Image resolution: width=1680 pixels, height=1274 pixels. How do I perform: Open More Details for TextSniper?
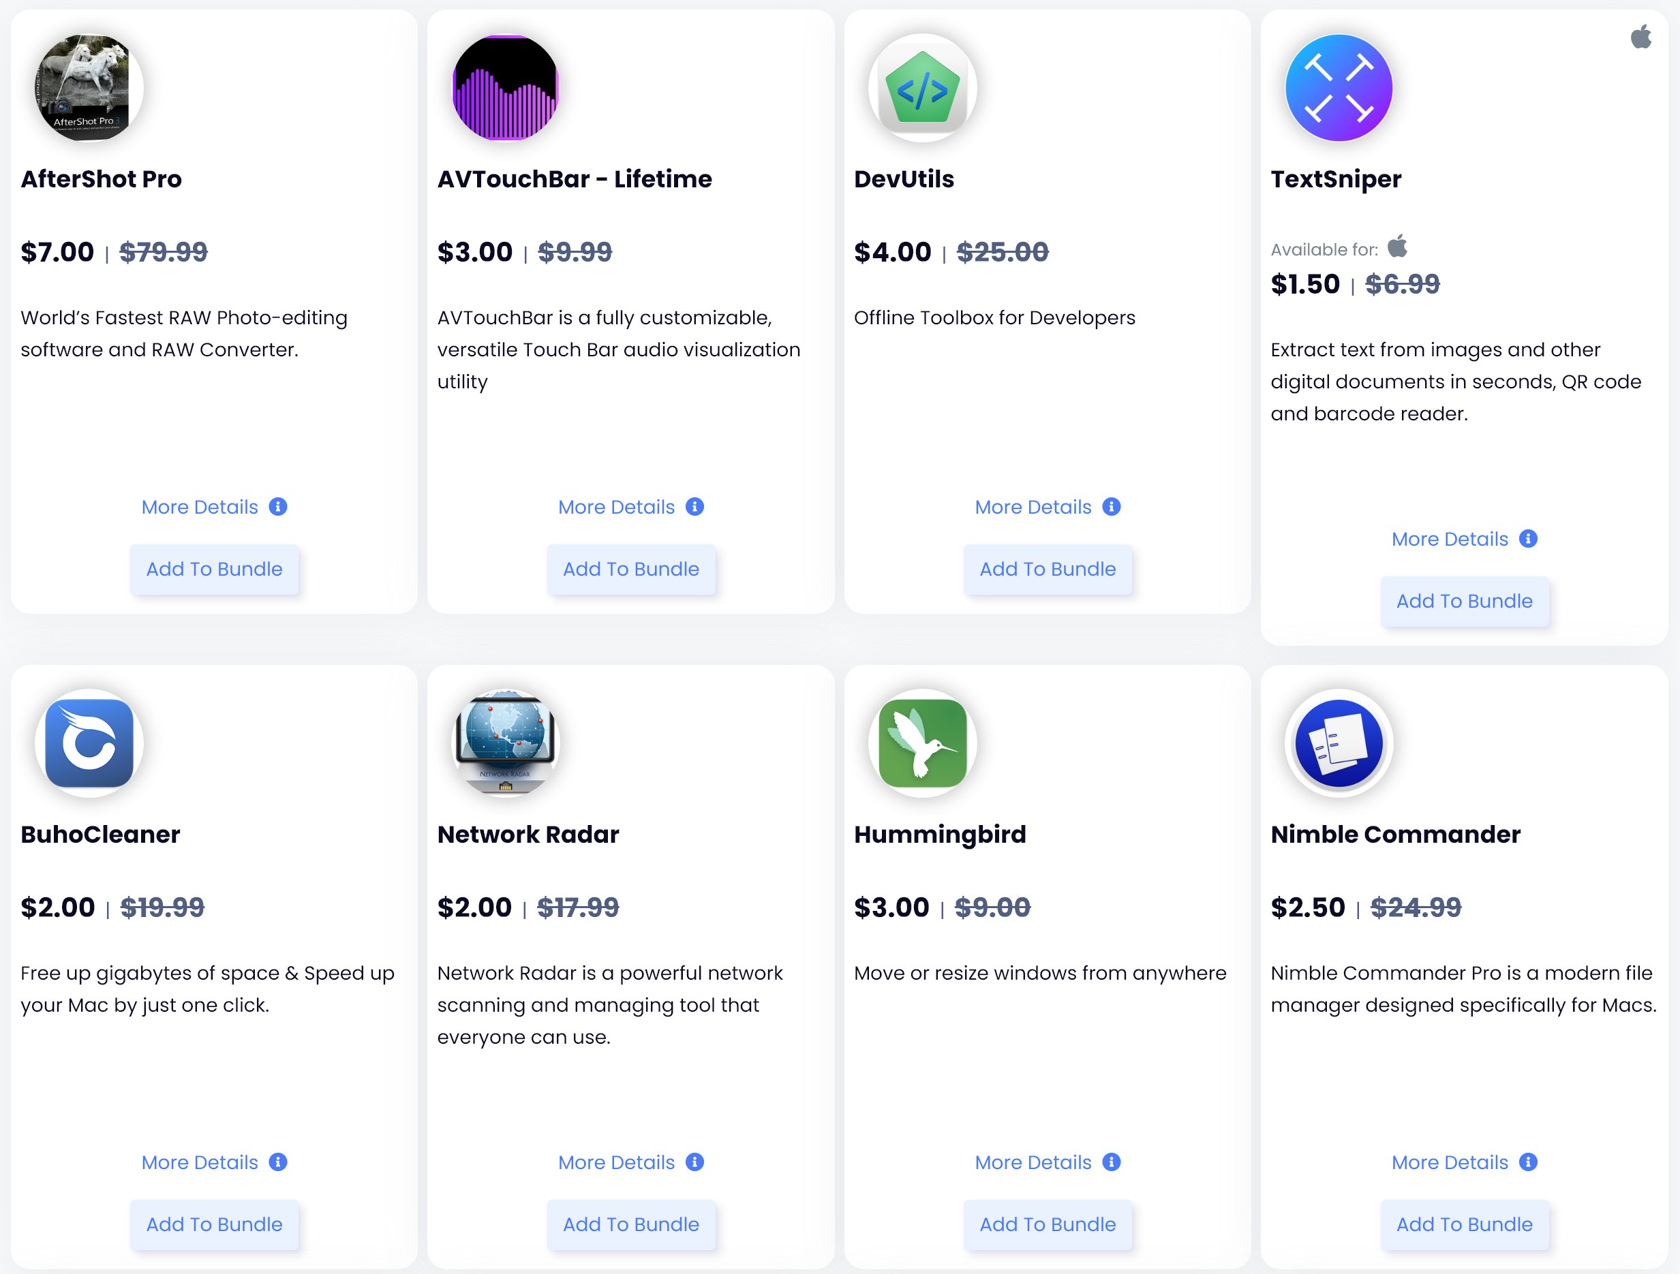[x=1450, y=538]
